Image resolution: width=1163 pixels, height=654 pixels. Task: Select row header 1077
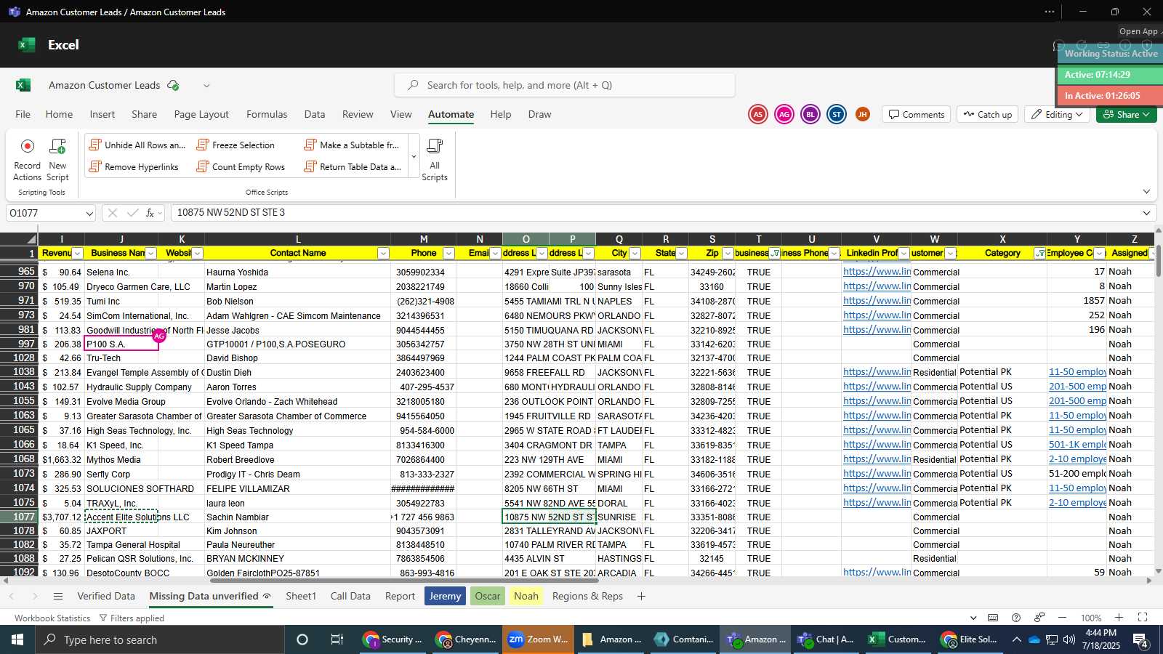tap(19, 517)
